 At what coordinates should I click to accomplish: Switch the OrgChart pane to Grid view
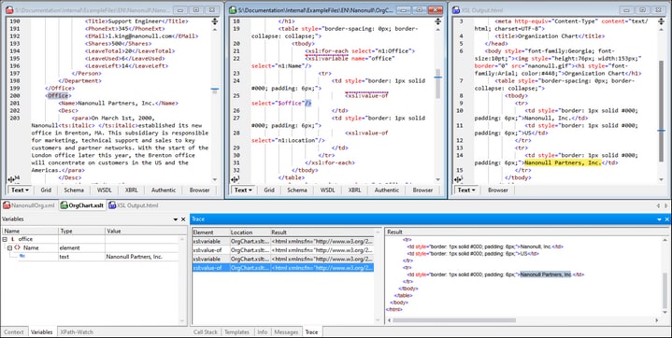tap(269, 190)
